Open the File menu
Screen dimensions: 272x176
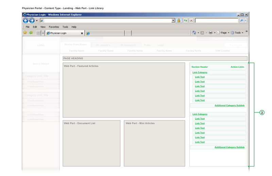pyautogui.click(x=28, y=27)
